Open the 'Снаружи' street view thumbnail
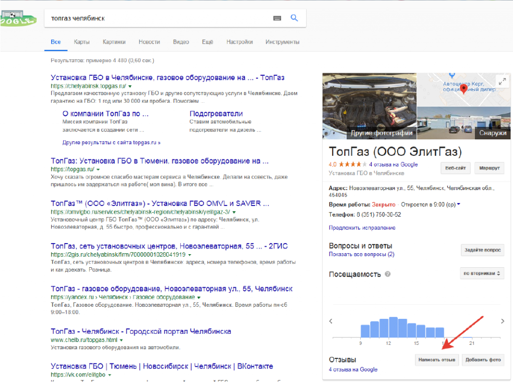The width and height of the screenshot is (513, 382). [x=464, y=123]
